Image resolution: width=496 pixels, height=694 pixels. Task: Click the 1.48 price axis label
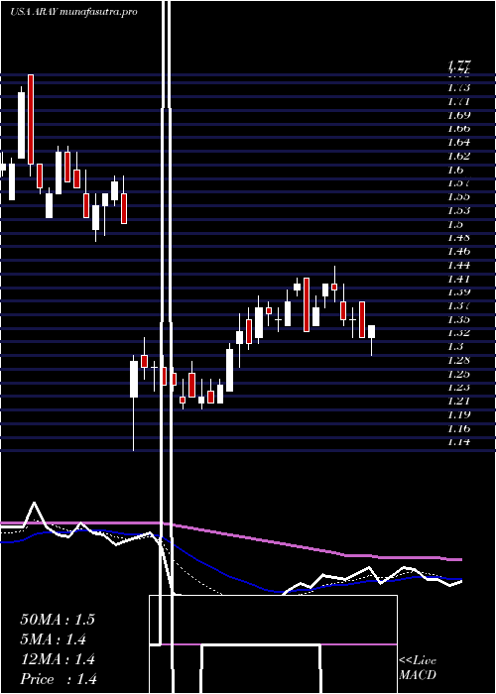click(x=458, y=238)
